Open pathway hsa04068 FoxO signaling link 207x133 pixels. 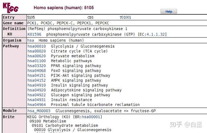[37, 71]
